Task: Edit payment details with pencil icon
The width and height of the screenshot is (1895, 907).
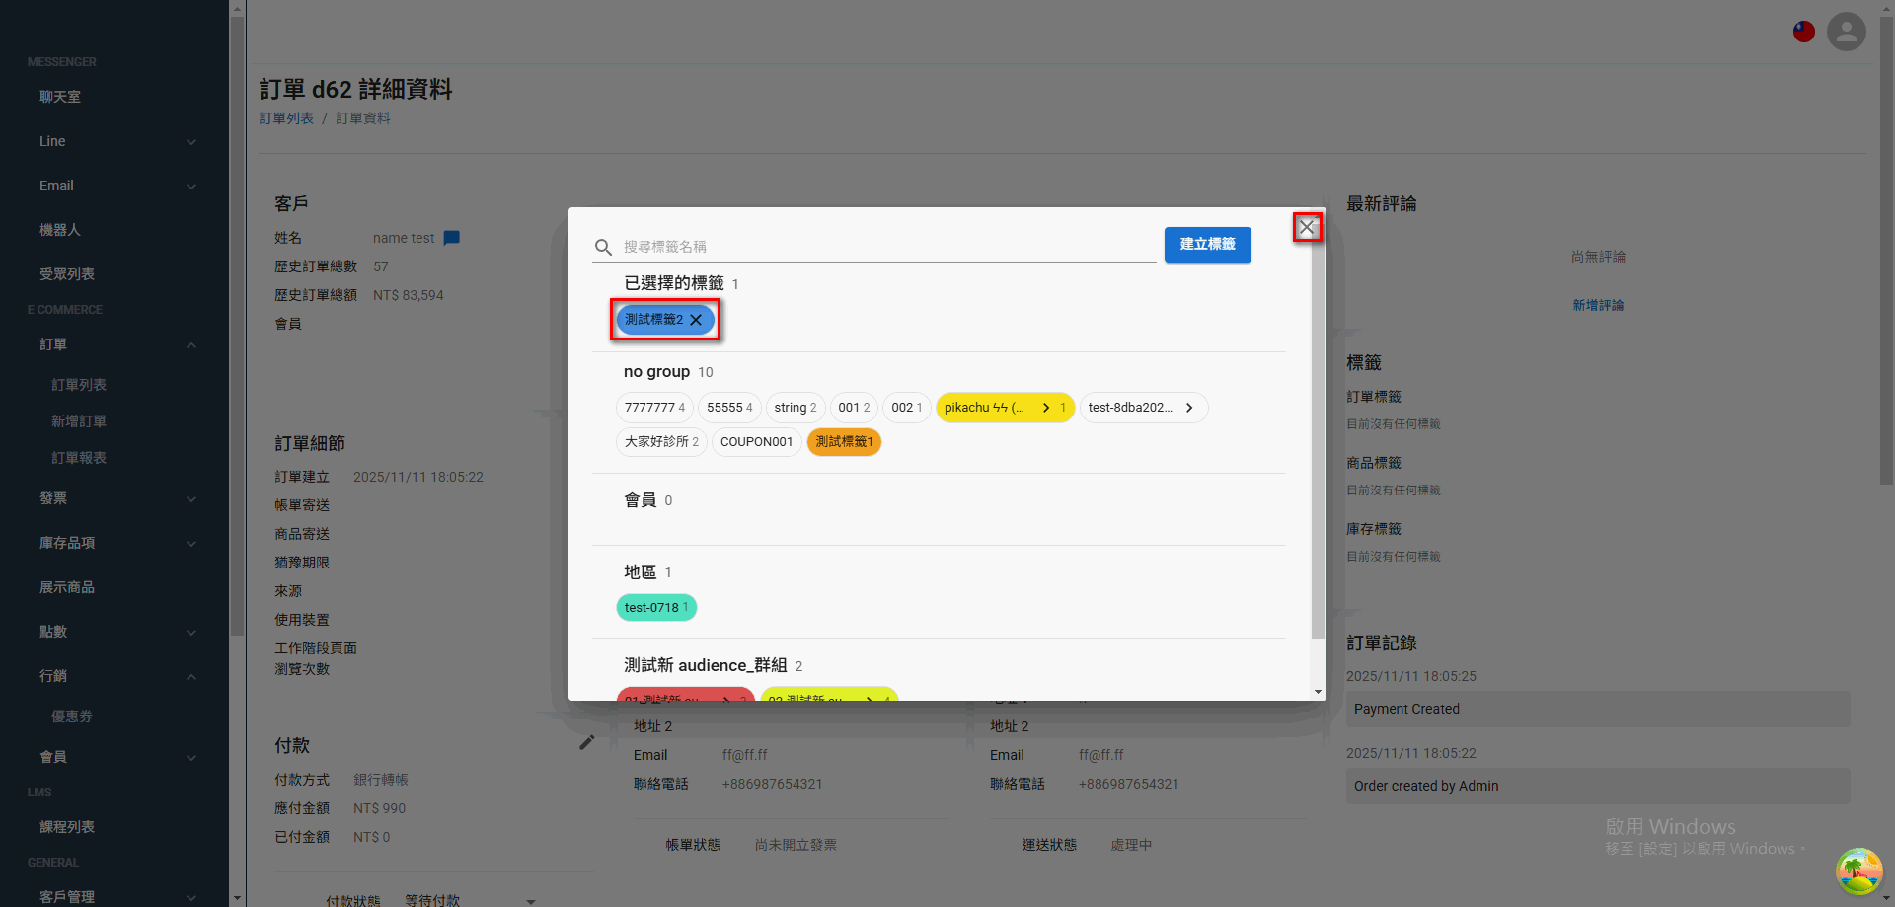Action: tap(587, 742)
